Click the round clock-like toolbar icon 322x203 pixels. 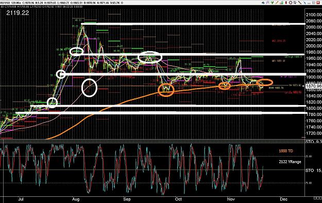291,3
